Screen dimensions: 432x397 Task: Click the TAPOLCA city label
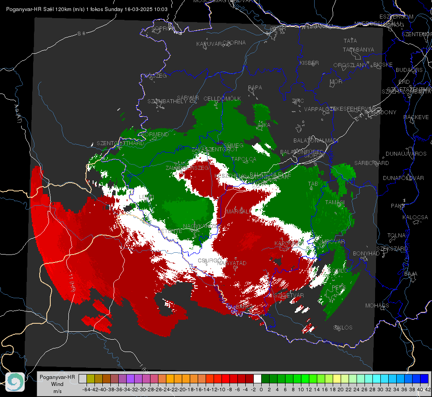point(244,159)
